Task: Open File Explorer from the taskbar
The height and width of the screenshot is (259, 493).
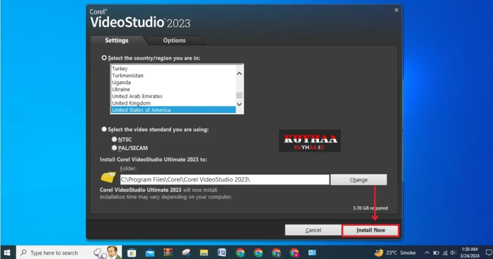Action: coord(204,253)
